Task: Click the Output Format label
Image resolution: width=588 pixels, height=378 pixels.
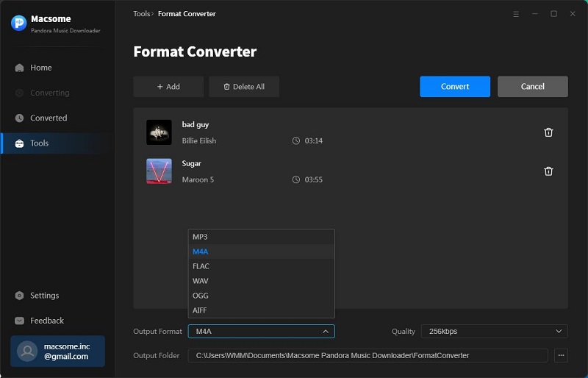Action: point(157,332)
